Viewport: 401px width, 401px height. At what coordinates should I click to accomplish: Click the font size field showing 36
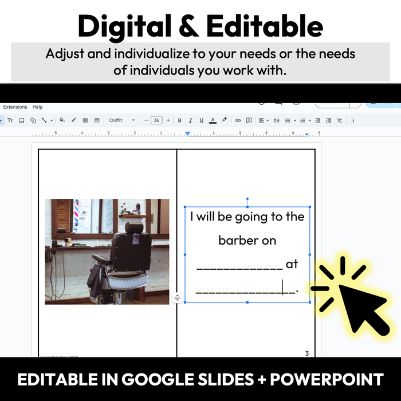(x=156, y=120)
